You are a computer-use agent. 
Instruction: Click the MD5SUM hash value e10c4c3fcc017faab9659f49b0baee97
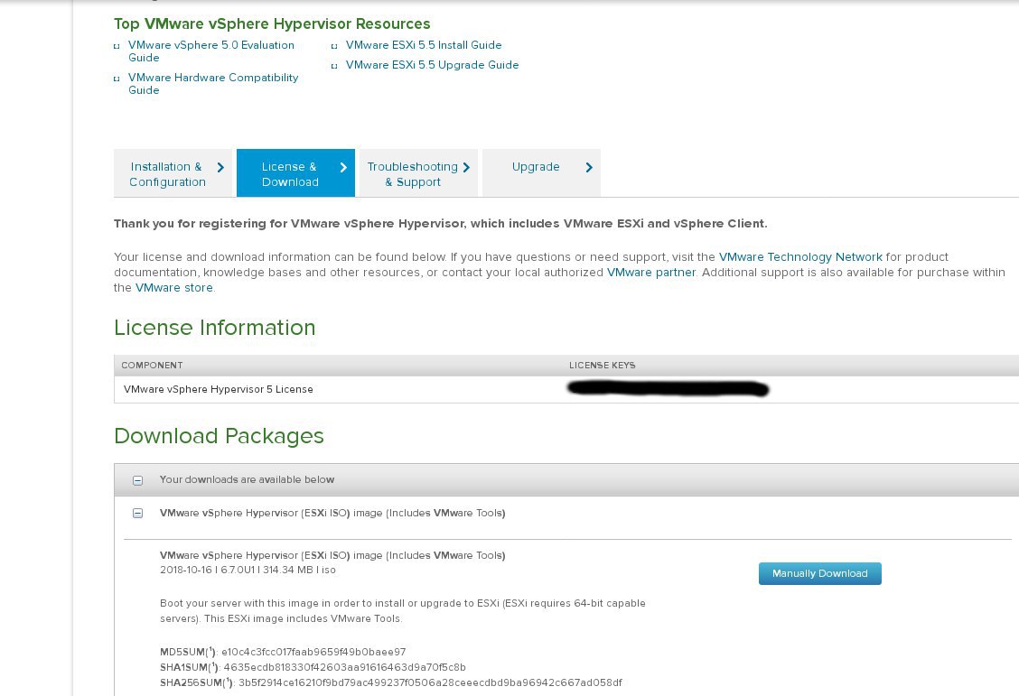pyautogui.click(x=313, y=652)
